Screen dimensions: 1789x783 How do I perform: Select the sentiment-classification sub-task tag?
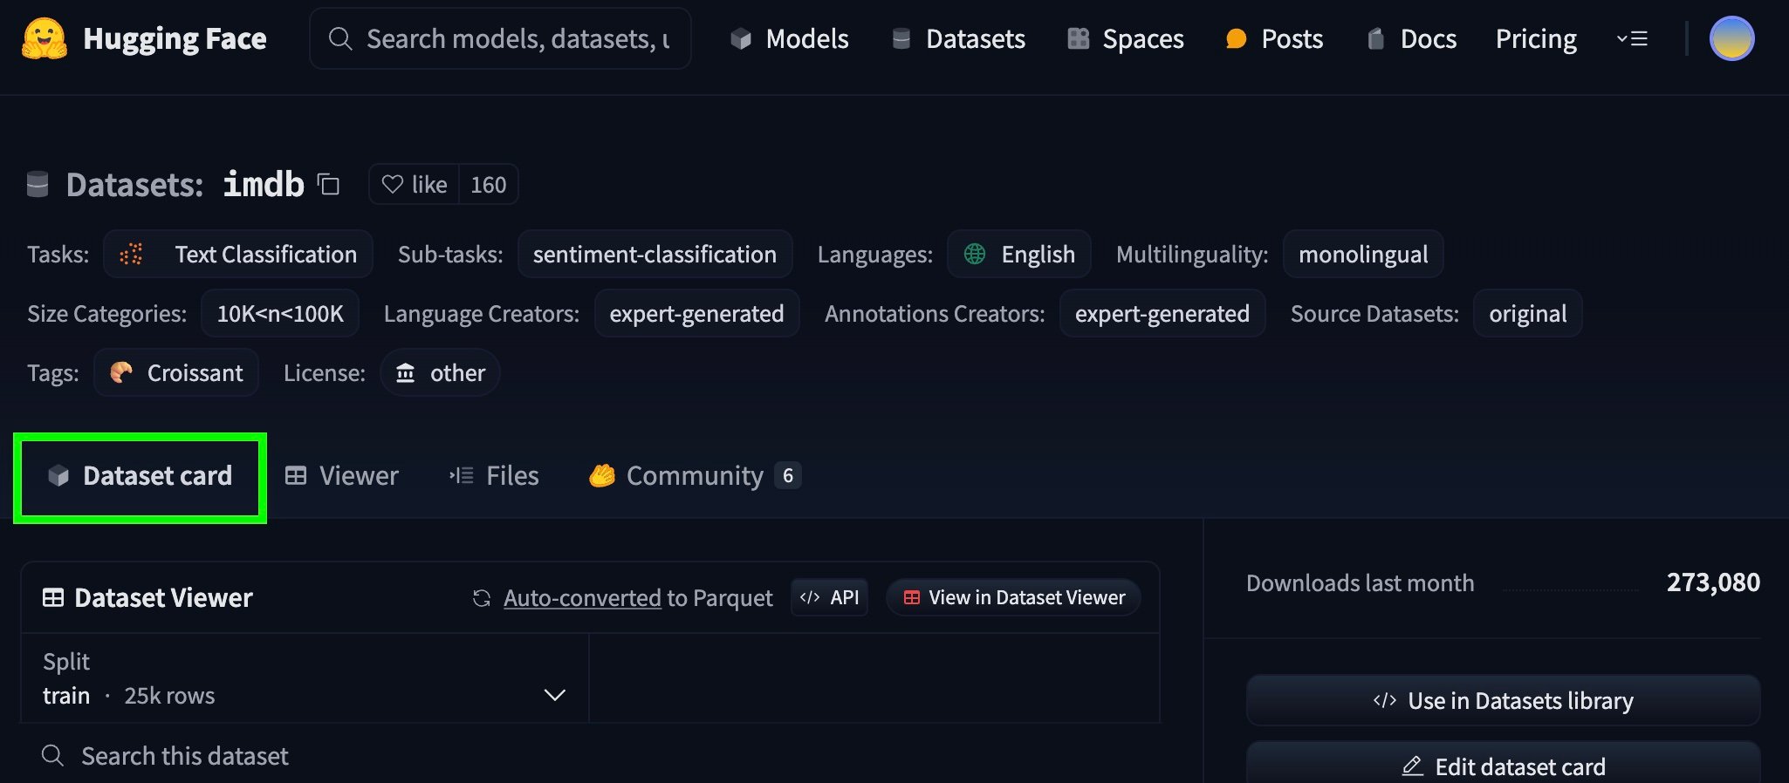coord(655,254)
